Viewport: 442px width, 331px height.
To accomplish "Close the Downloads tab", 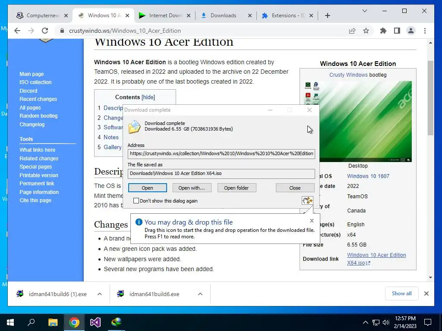I will click(x=250, y=16).
